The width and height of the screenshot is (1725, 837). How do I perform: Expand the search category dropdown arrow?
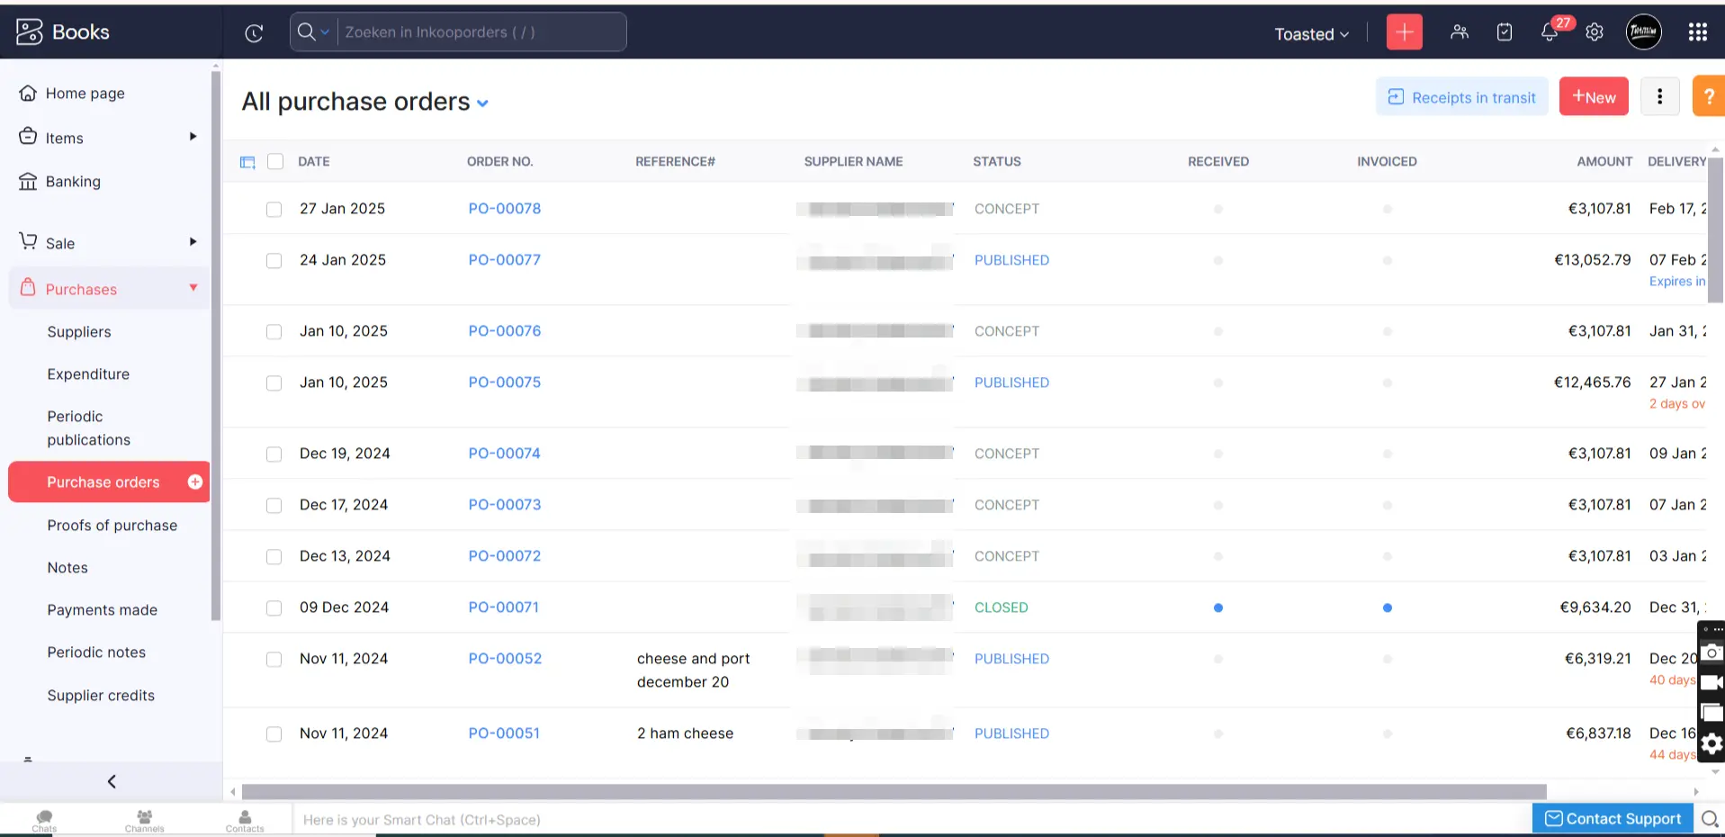(322, 31)
